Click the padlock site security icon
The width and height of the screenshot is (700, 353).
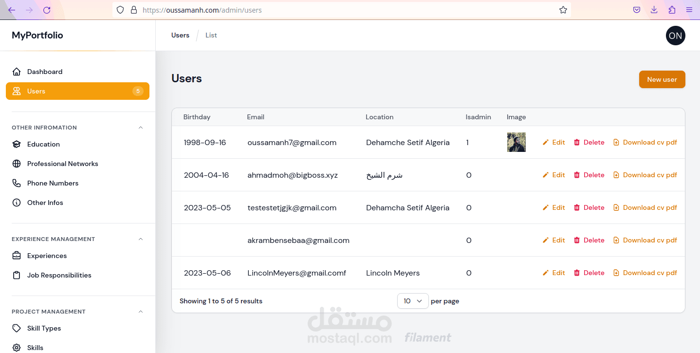134,10
